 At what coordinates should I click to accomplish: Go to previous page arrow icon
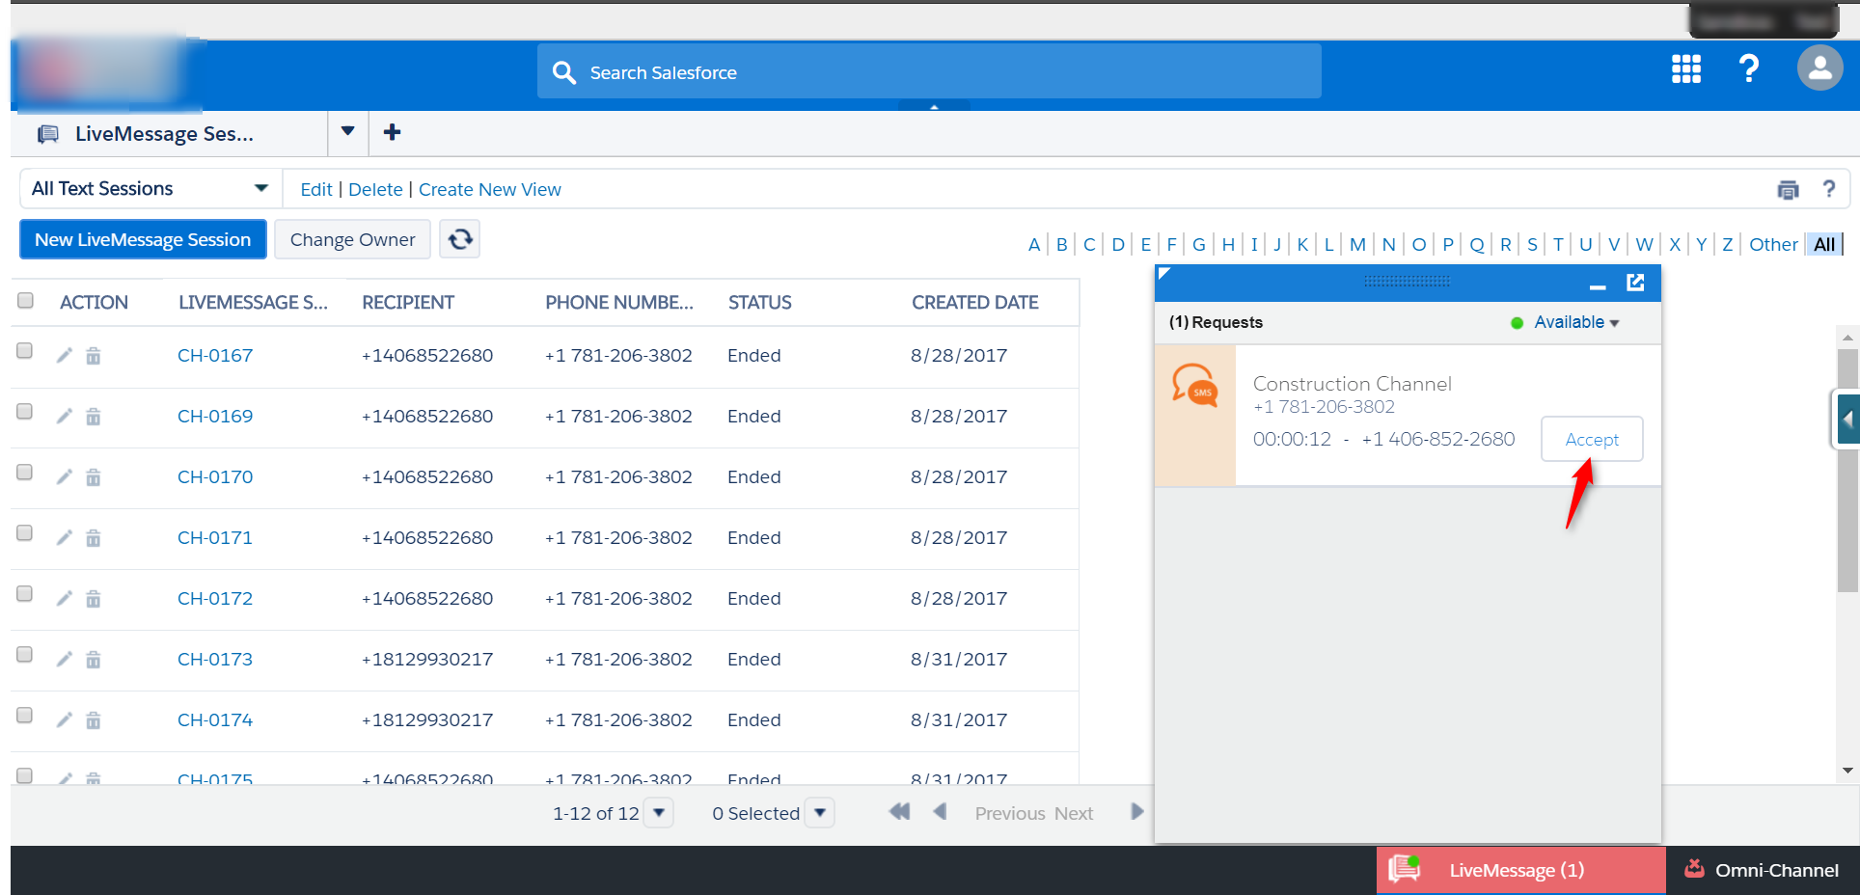940,812
